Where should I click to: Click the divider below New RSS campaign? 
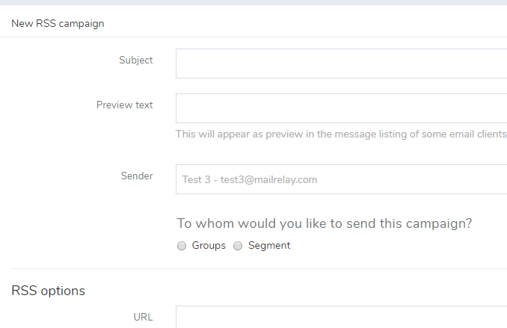(x=259, y=37)
